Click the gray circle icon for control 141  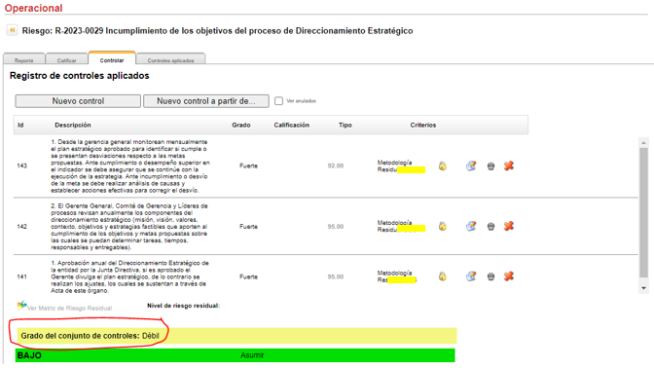click(490, 276)
